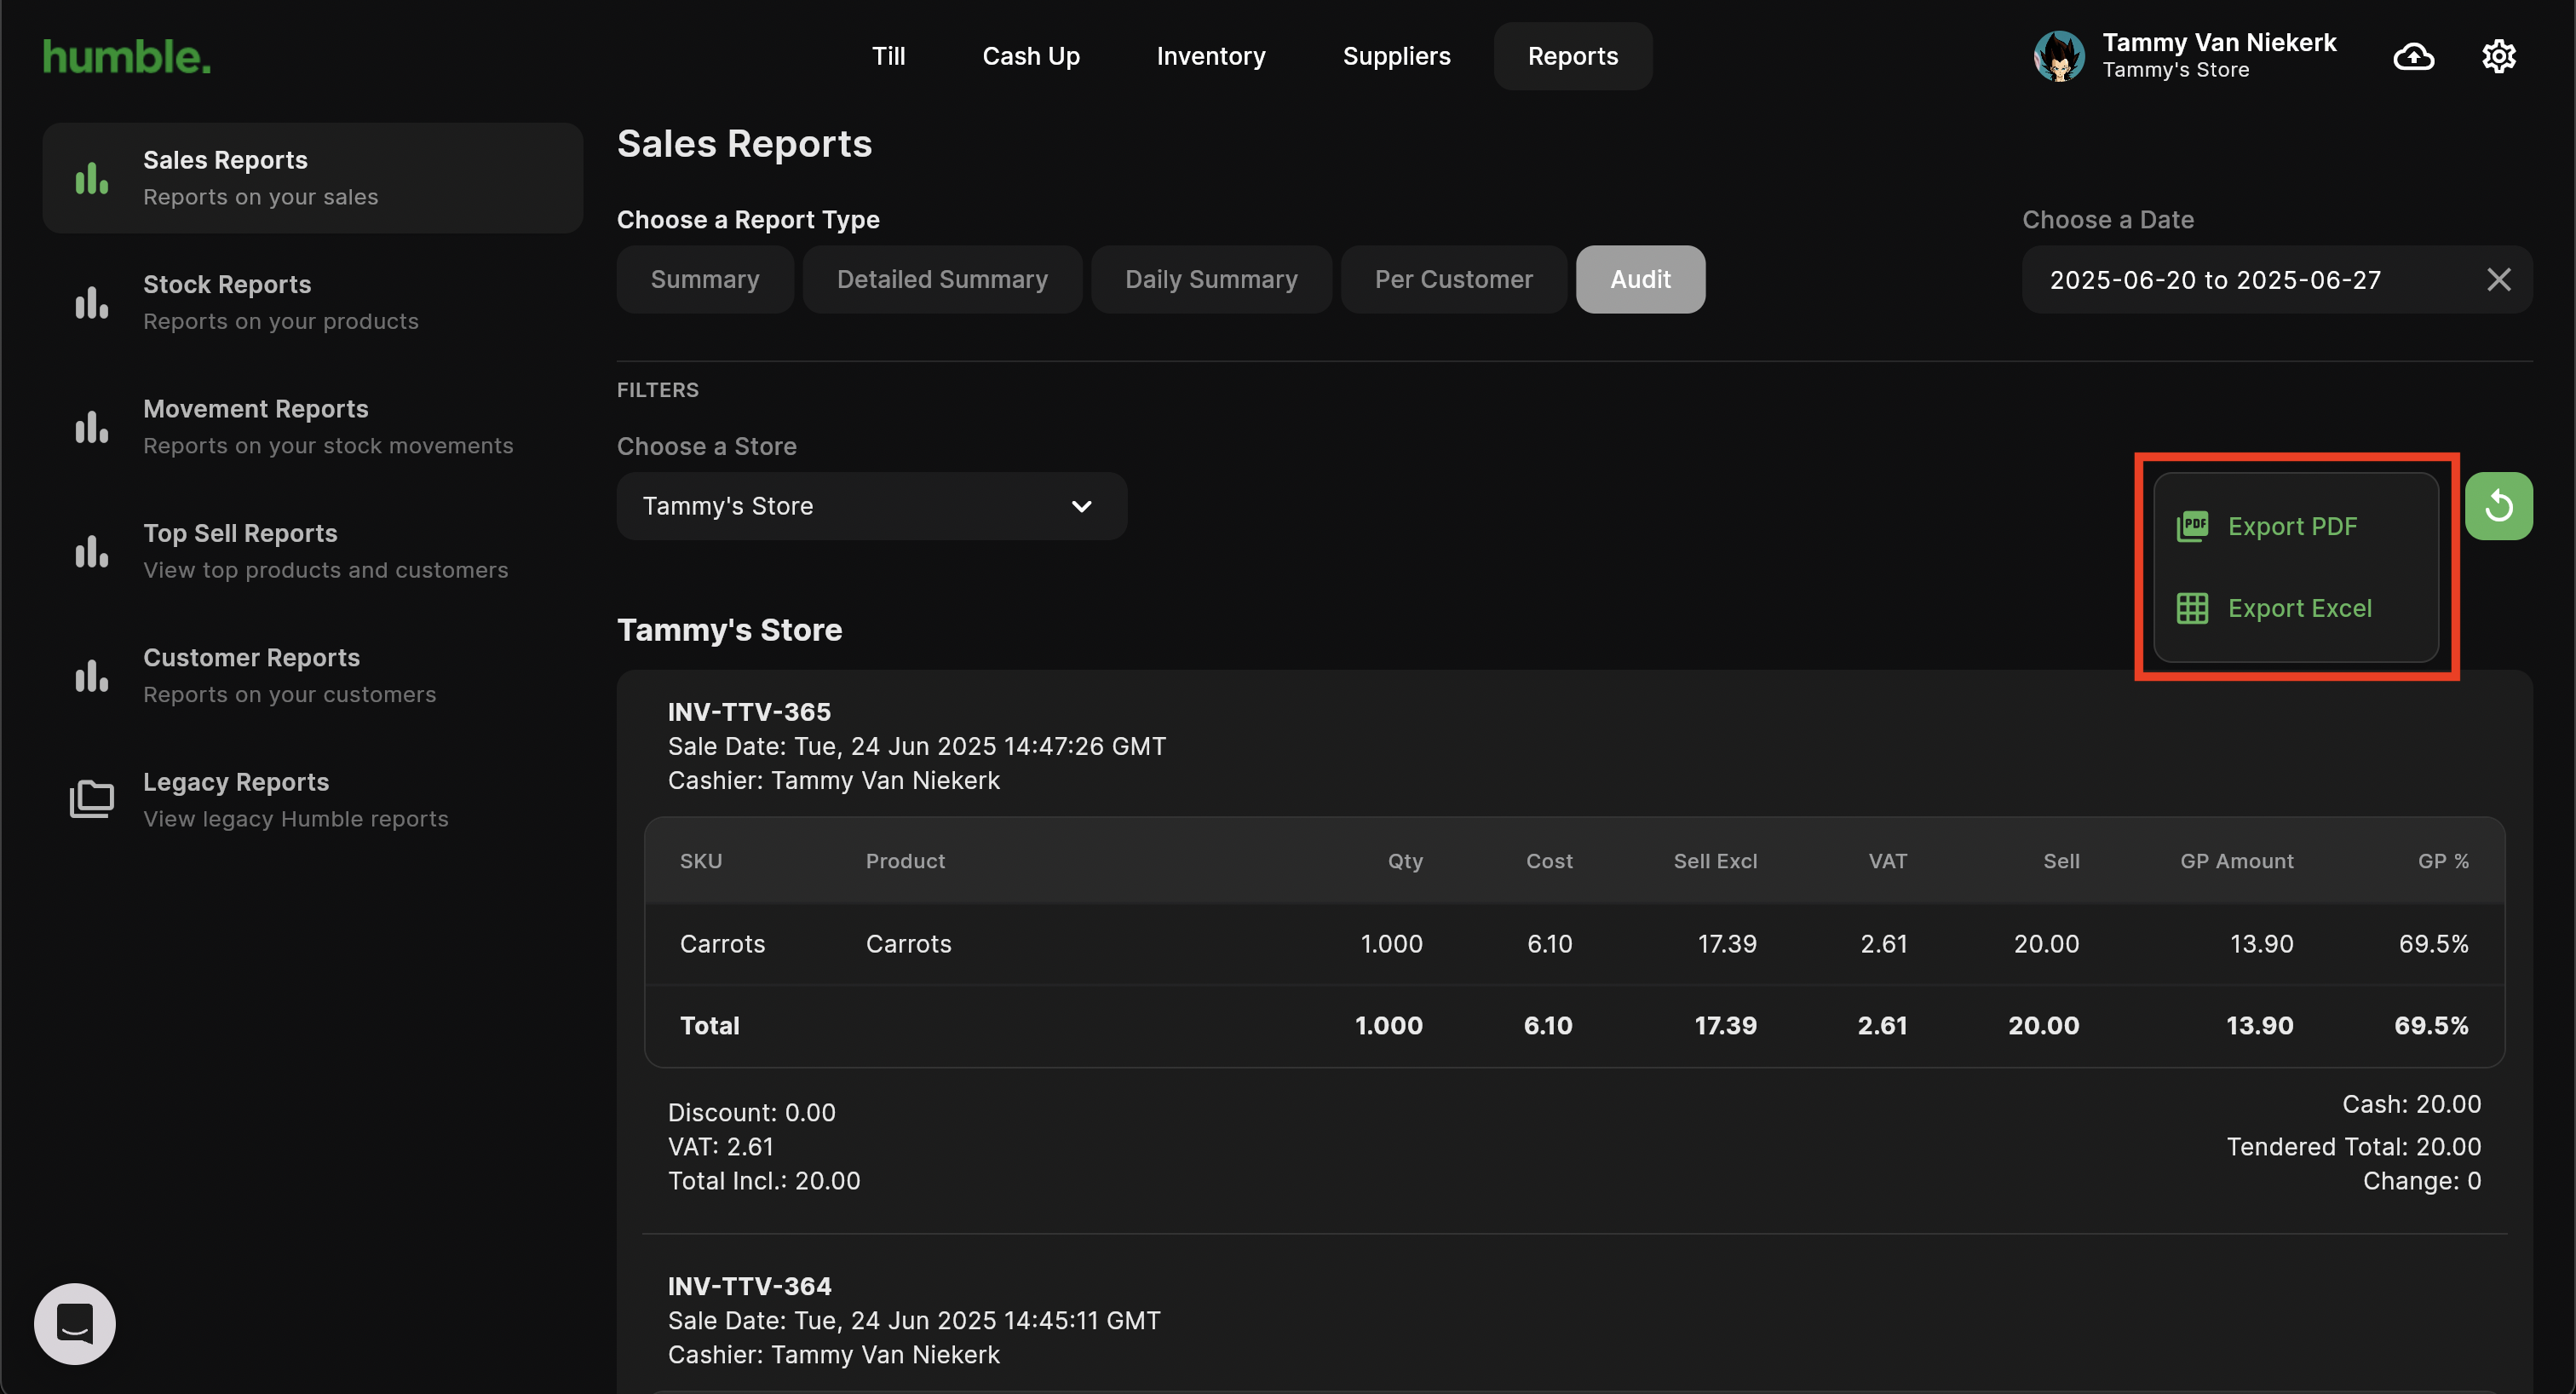The image size is (2576, 1394).
Task: Click the SKU column header
Action: pos(701,861)
